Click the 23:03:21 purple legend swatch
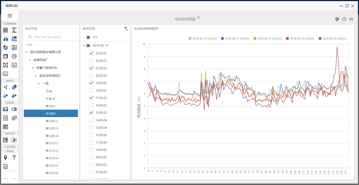This screenshot has height=185, width=359. coord(320,39)
